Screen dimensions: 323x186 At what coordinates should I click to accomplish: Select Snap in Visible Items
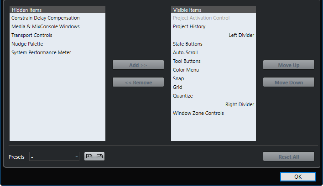(x=214, y=78)
